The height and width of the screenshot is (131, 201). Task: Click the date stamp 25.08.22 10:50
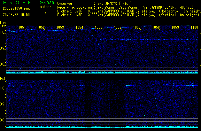[x=16, y=15]
